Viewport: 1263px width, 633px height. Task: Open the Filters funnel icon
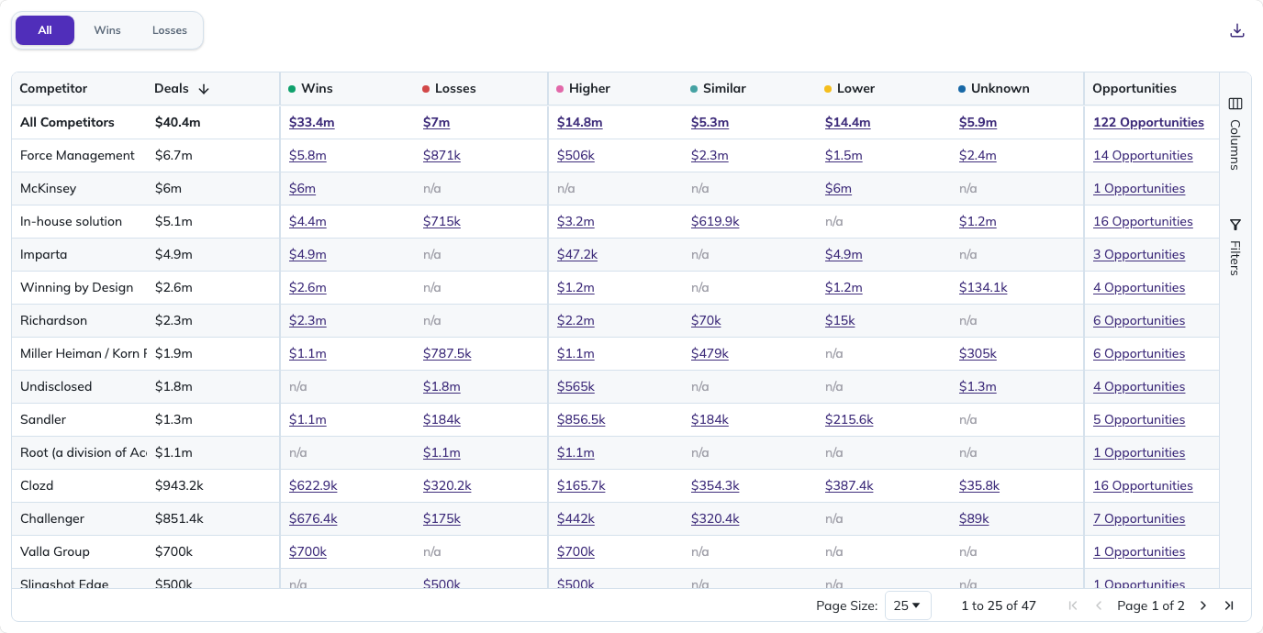click(1235, 225)
